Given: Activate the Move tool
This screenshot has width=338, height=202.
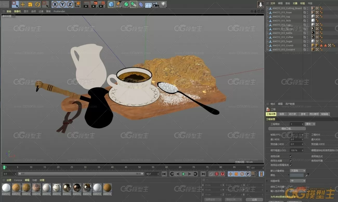Looking at the screenshot, I should [x=23, y=4].
